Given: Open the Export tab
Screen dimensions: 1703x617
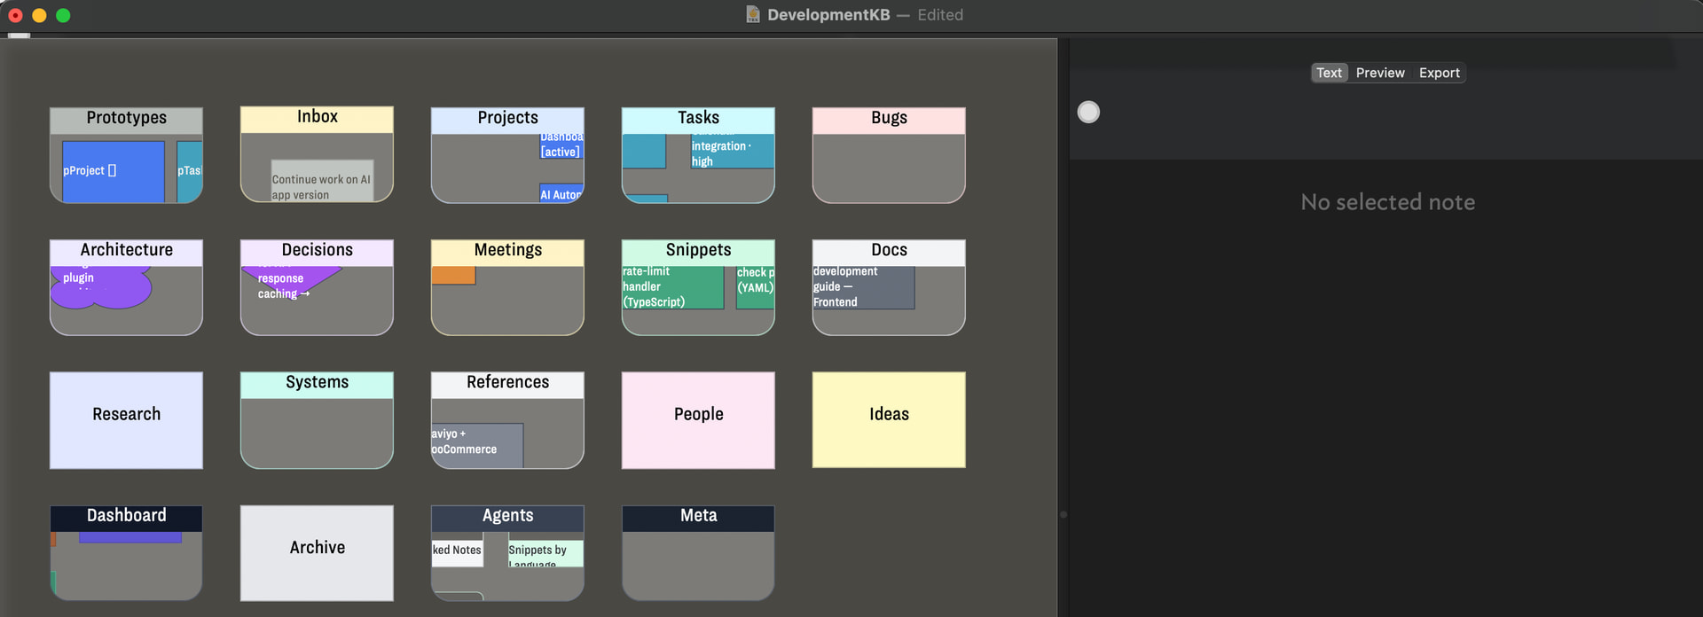Looking at the screenshot, I should pyautogui.click(x=1439, y=73).
